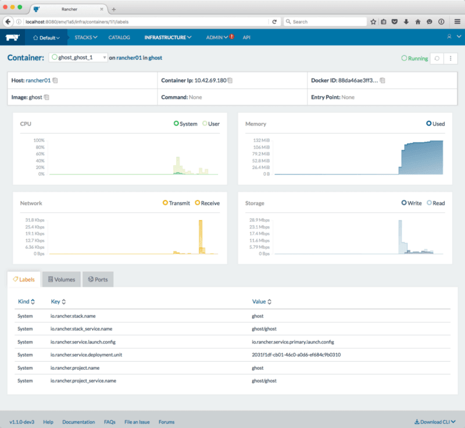465x428 pixels.
Task: Toggle the System series in CPU chart
Action: [187, 124]
